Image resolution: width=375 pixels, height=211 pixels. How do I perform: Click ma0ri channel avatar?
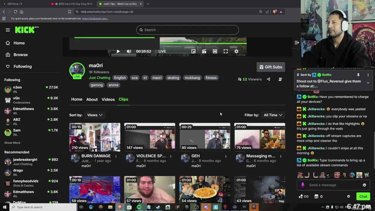pyautogui.click(x=77, y=70)
